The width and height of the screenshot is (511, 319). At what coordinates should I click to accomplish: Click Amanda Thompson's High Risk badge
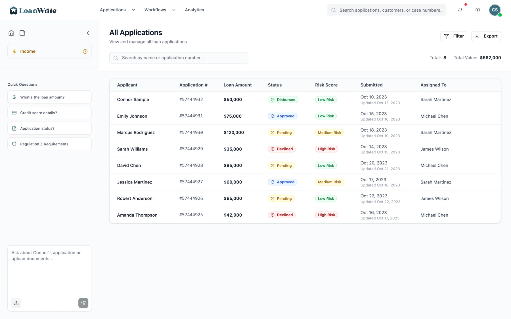point(326,215)
